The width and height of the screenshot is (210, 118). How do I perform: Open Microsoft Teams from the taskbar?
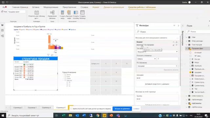point(118,115)
